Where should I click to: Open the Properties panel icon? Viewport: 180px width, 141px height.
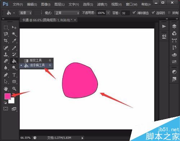(164, 36)
